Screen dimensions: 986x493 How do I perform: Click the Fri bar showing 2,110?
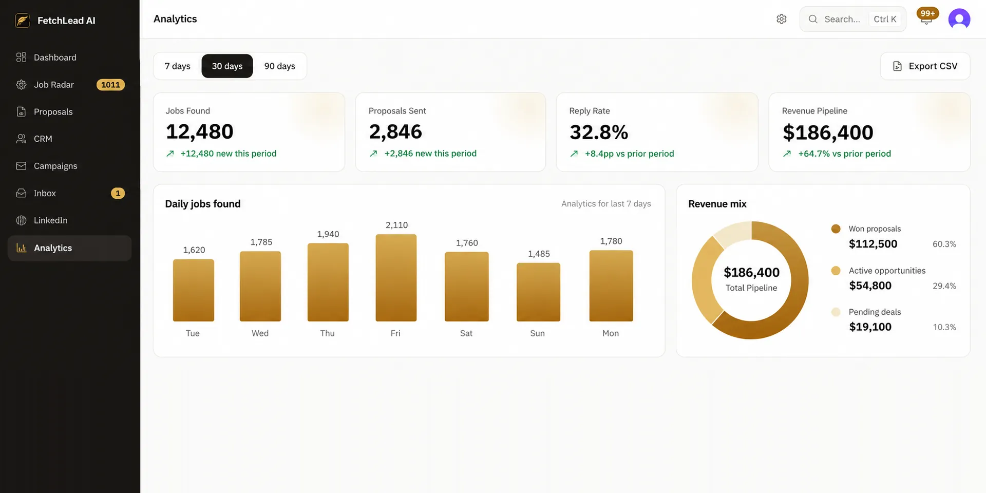tap(396, 278)
